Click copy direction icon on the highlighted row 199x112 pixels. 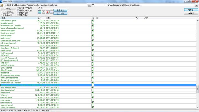[x=93, y=85]
